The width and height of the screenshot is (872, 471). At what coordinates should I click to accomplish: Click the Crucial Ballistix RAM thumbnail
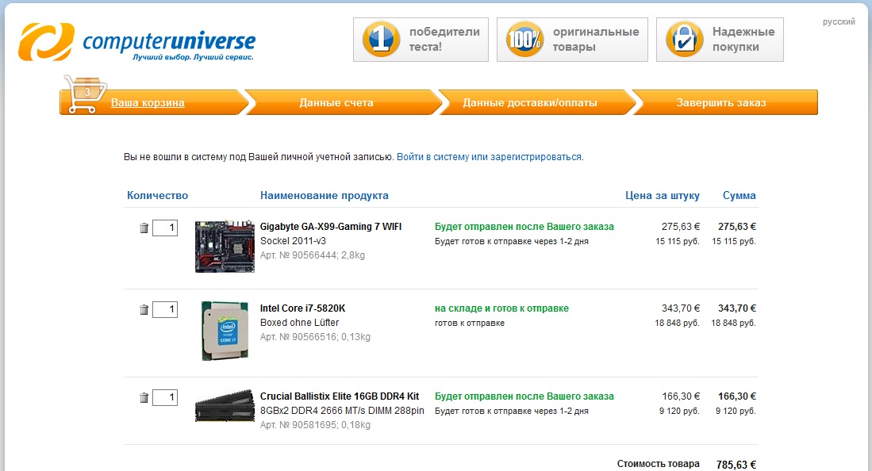coord(225,406)
